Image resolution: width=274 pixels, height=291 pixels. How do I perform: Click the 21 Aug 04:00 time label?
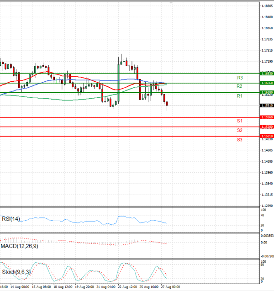point(106,287)
